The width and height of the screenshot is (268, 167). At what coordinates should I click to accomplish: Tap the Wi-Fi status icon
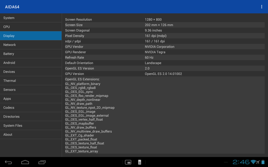coord(253,162)
